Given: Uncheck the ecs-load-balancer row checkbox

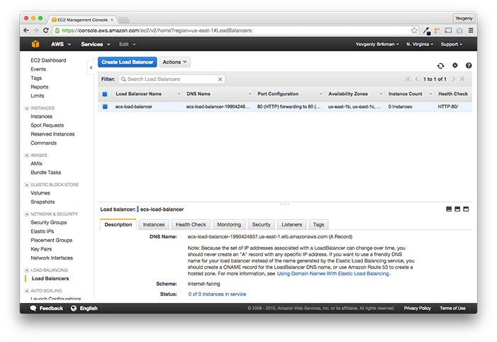Looking at the screenshot, I should coord(105,106).
